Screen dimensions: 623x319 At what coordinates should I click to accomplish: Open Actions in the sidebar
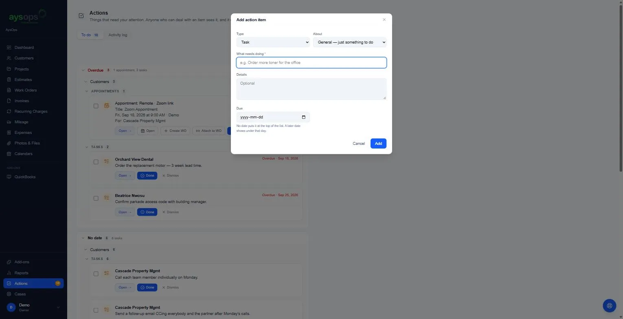click(x=33, y=284)
